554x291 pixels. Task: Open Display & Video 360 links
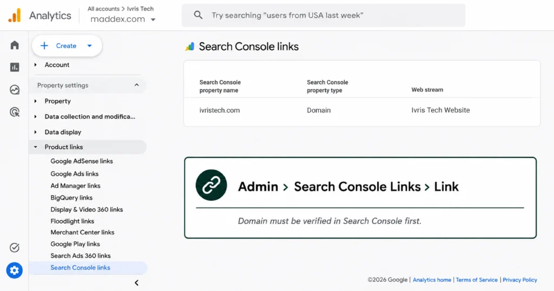click(x=87, y=209)
